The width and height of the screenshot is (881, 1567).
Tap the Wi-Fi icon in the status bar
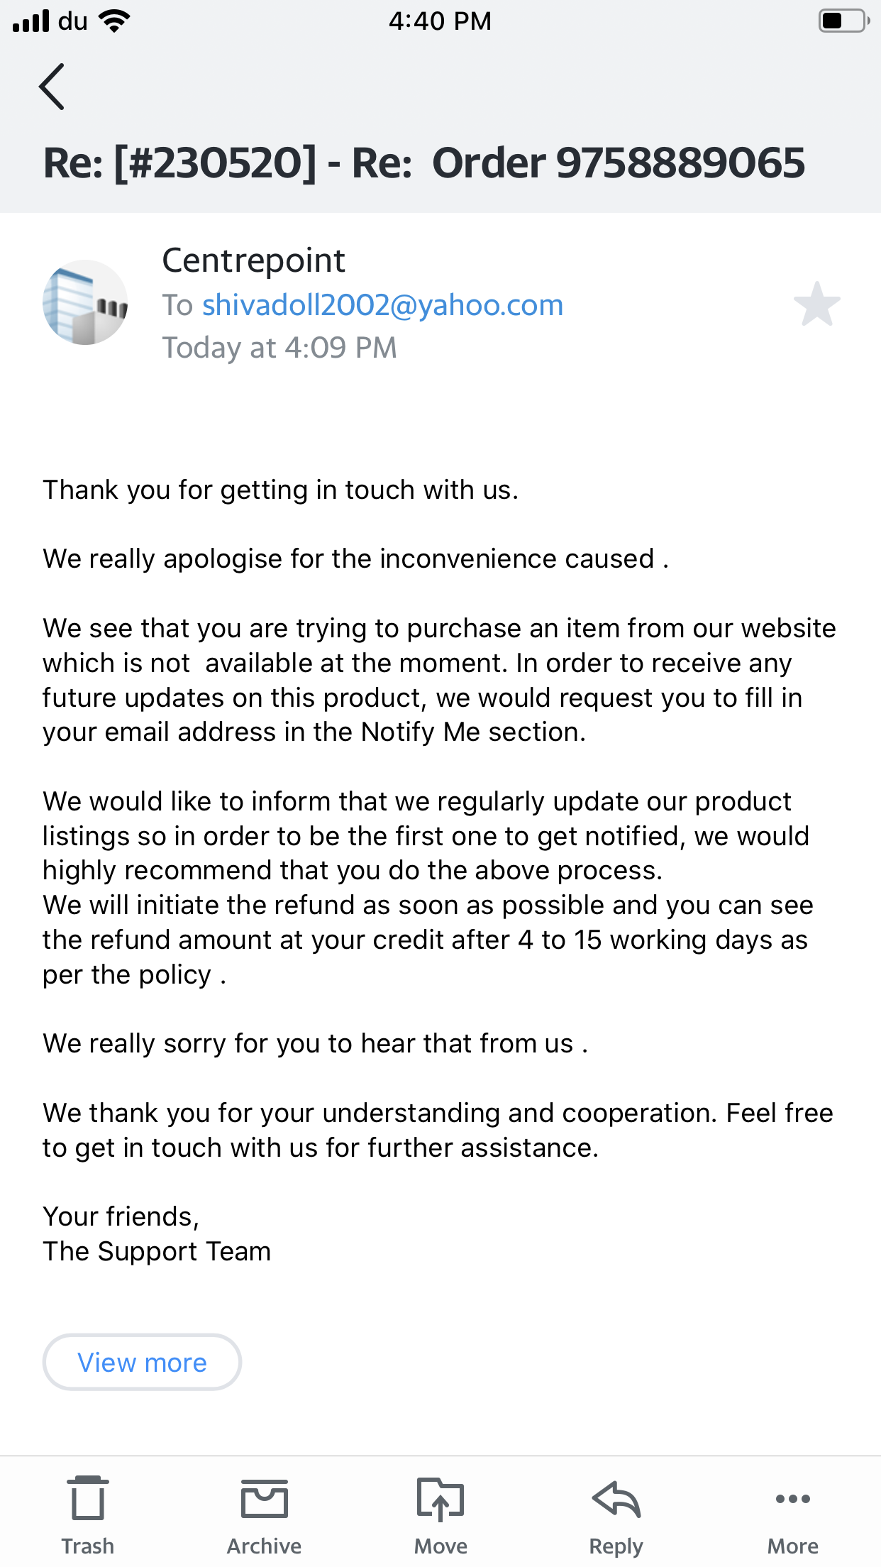113,21
